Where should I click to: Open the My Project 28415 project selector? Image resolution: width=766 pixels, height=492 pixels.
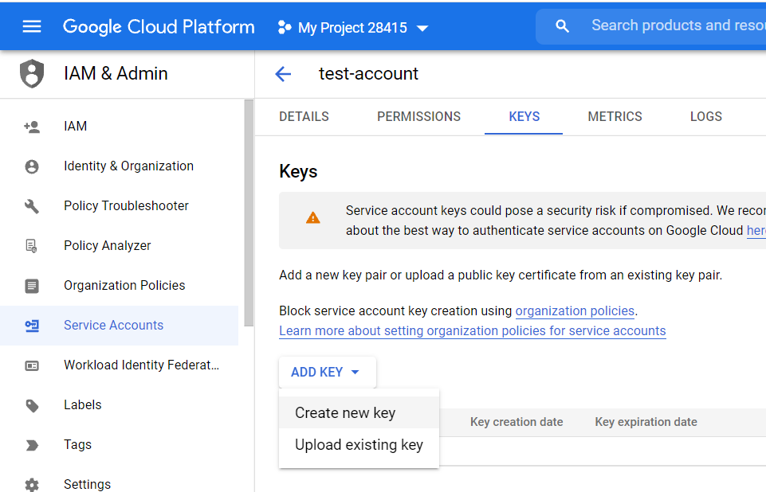click(x=353, y=28)
